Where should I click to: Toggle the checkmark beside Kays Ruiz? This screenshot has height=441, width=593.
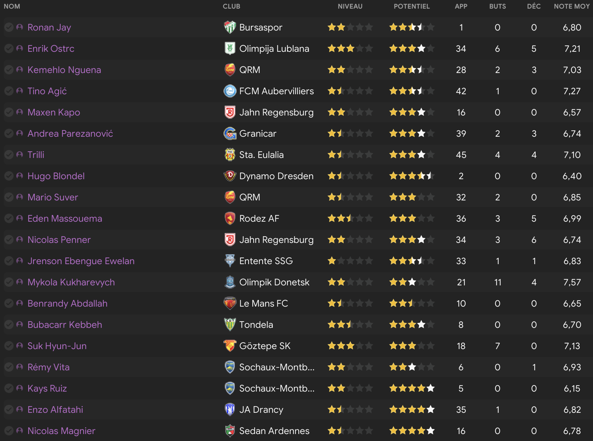tap(9, 388)
